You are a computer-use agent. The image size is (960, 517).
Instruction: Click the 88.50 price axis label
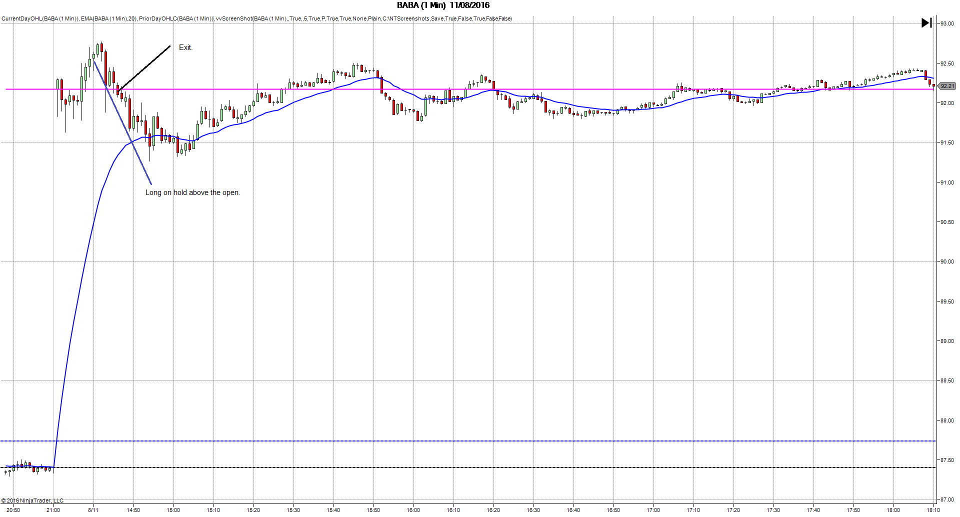[x=947, y=380]
